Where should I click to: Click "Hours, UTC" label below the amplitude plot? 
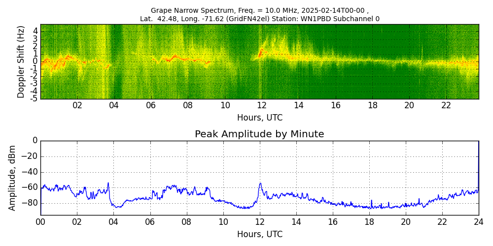pyautogui.click(x=259, y=234)
